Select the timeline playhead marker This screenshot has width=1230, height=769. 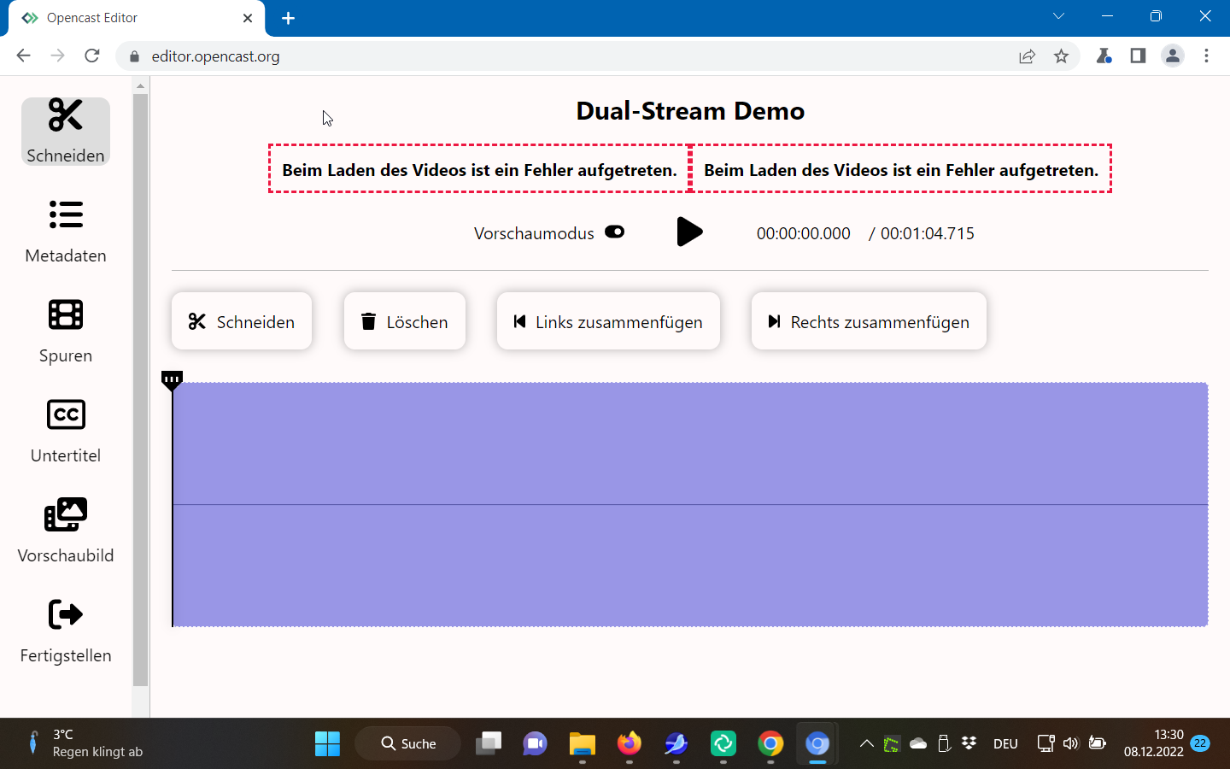[172, 379]
